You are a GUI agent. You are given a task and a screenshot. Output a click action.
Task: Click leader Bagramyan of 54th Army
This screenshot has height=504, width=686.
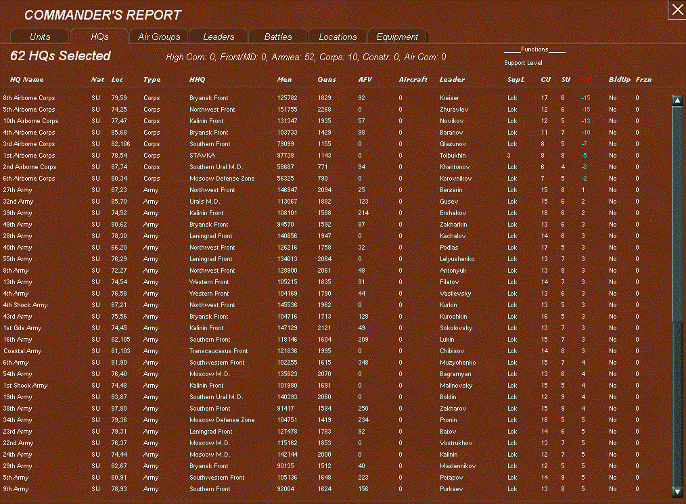pos(455,374)
